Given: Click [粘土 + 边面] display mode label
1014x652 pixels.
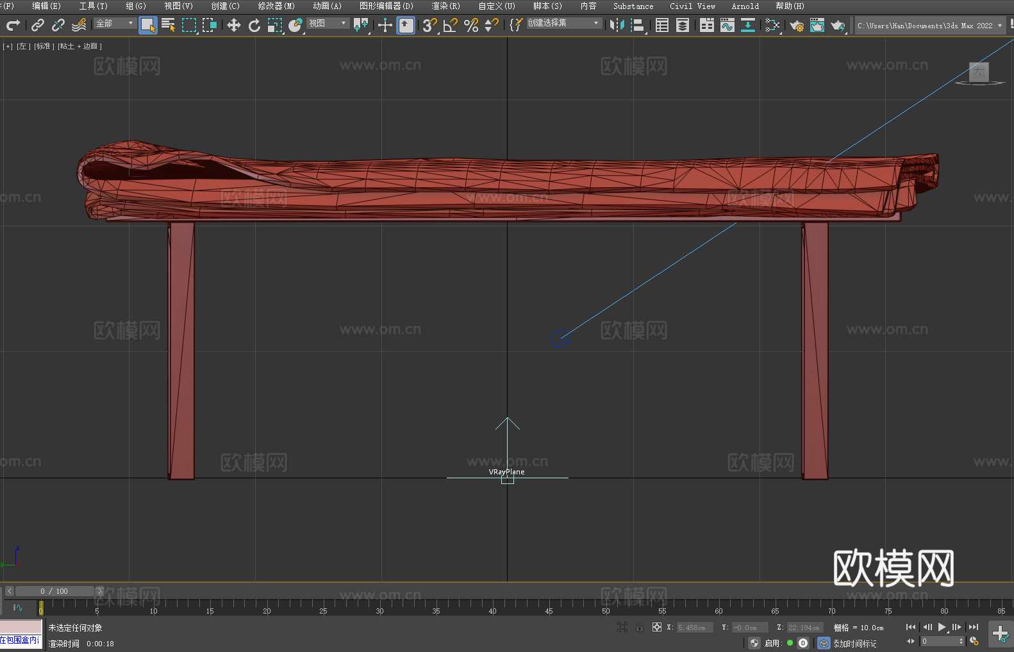Looking at the screenshot, I should coord(79,46).
